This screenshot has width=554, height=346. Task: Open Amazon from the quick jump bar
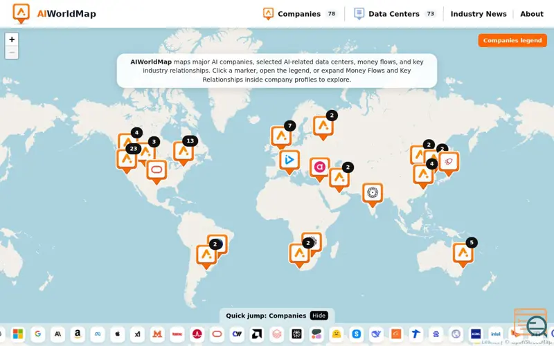[78, 334]
